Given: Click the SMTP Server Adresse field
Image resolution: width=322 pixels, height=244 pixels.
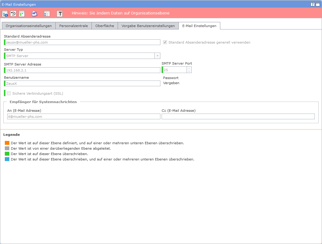Looking at the screenshot, I should coord(83,70).
